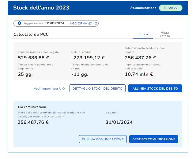The width and height of the screenshot is (196, 159).
Task: Click the blue info icon before Aggiornato
Action: pos(19,23)
